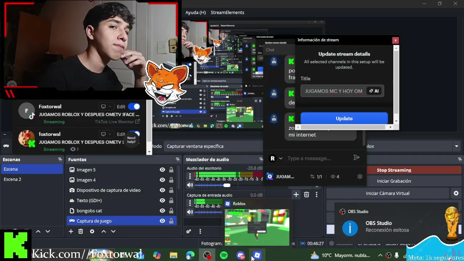Expand the window selection dropdown arrow
Viewport: 464px width, 261px height.
456,146
